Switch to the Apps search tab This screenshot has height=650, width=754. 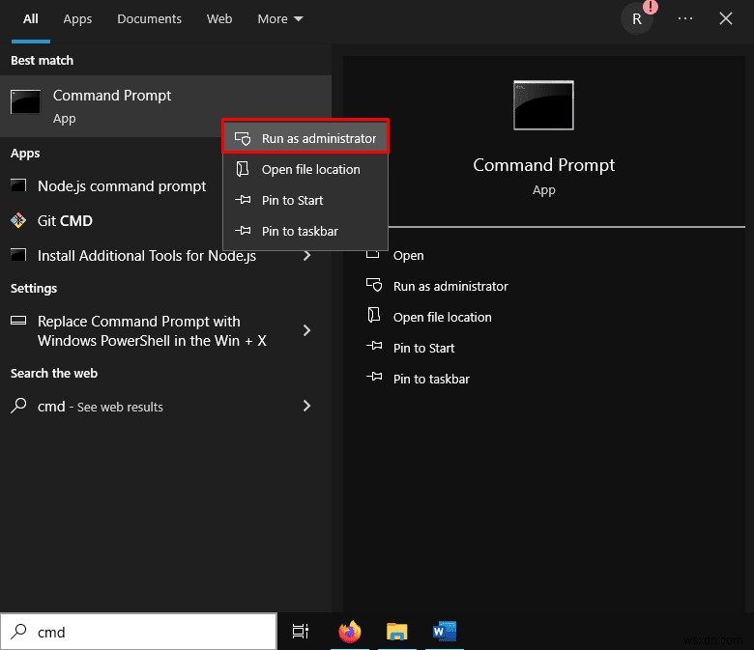(77, 18)
